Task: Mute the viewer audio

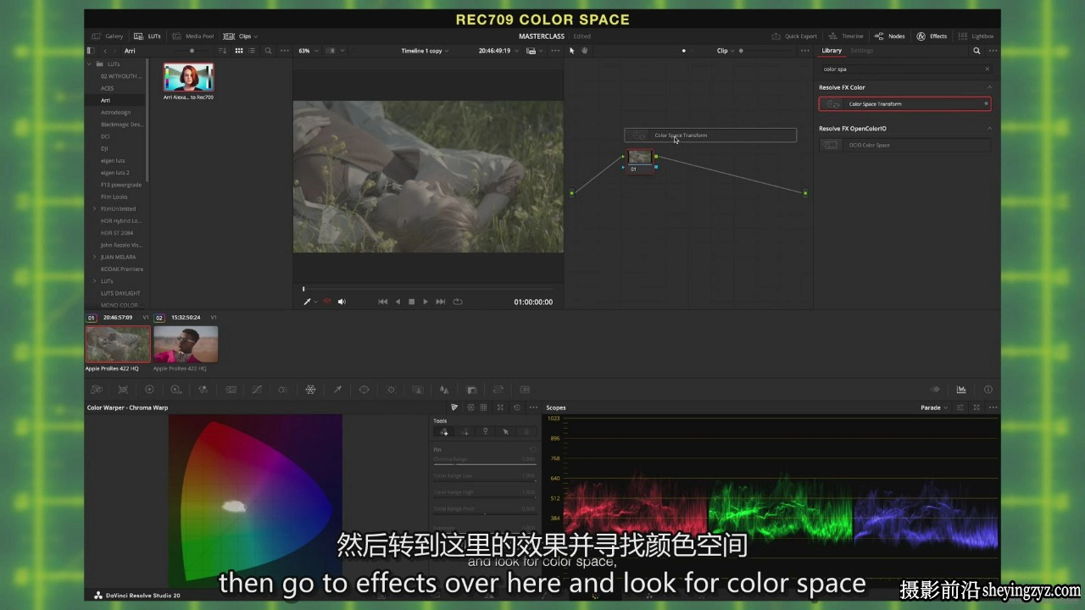Action: (x=342, y=302)
